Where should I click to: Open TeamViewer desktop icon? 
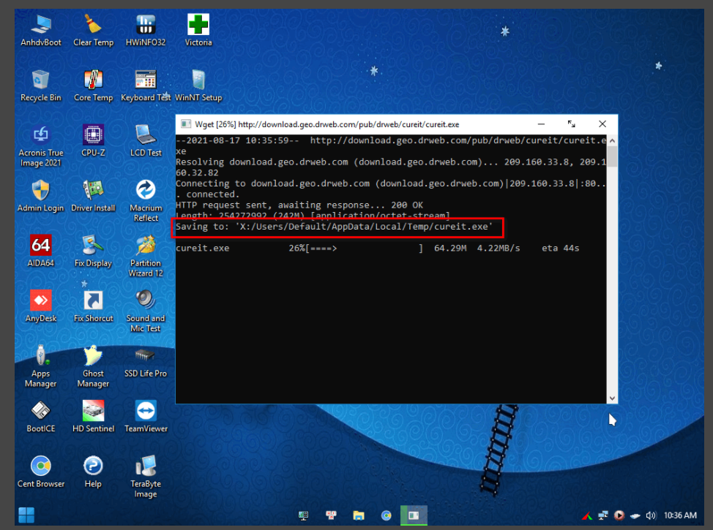coord(146,417)
